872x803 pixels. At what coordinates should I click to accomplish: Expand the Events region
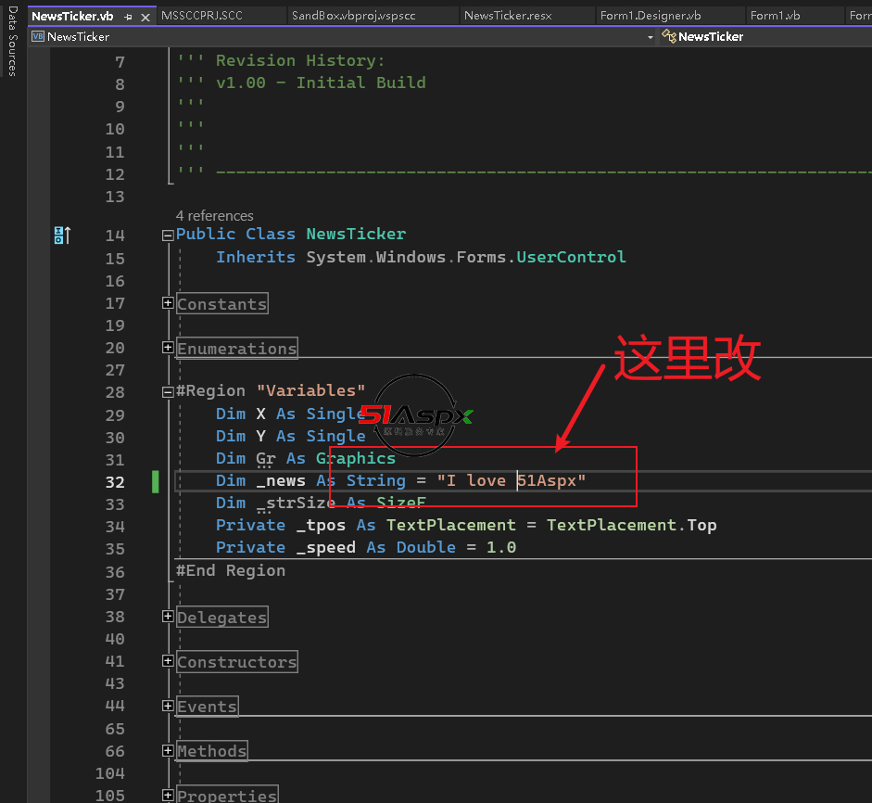coord(168,706)
